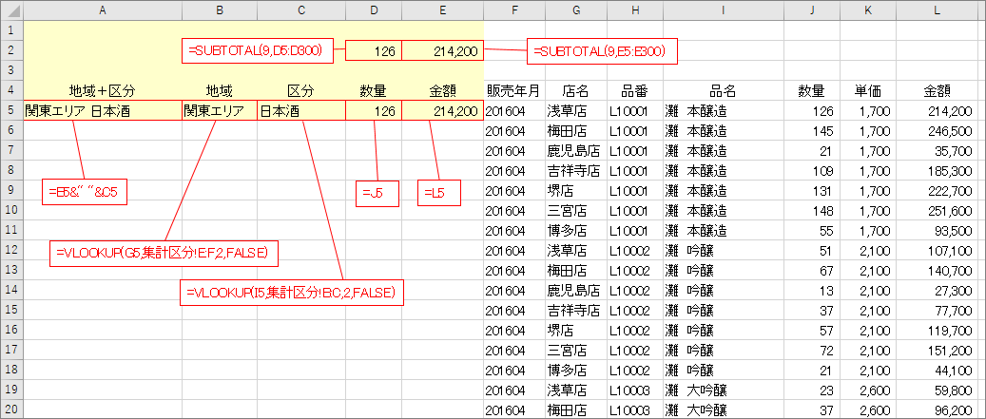Select the row 12 header

pos(10,251)
